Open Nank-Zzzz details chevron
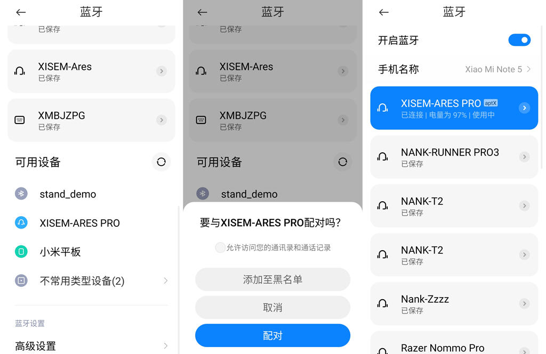This screenshot has width=546, height=354. [525, 303]
